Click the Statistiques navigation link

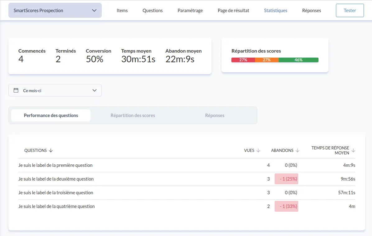[276, 10]
